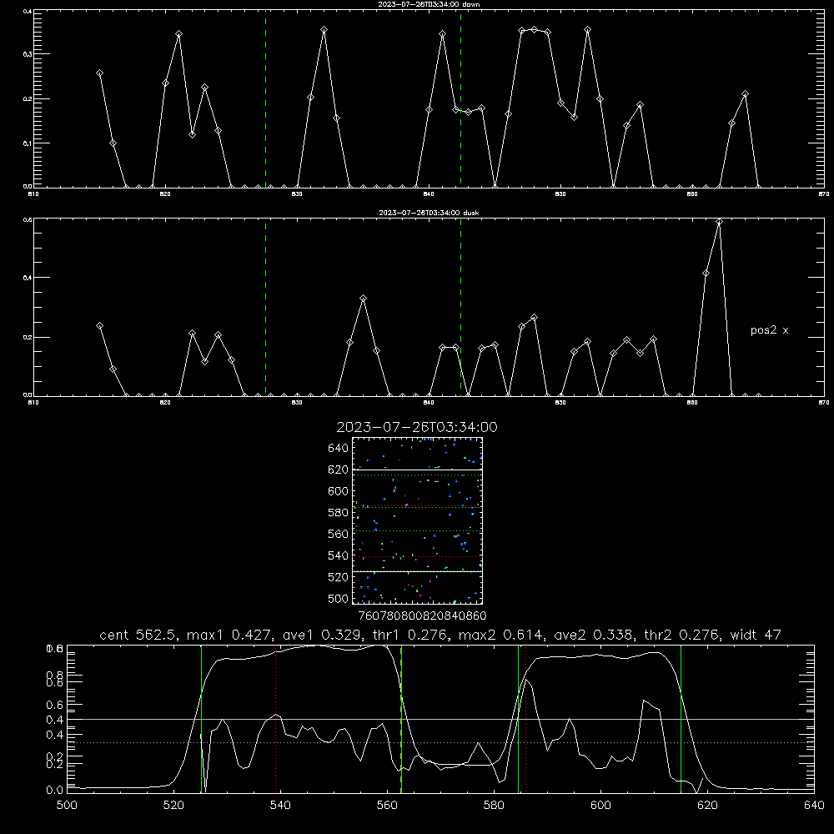Click the dusk plot y-axis label 0.4

click(x=28, y=278)
